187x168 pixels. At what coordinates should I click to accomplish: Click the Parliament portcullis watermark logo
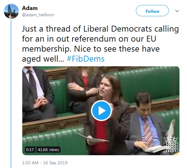click(x=171, y=145)
